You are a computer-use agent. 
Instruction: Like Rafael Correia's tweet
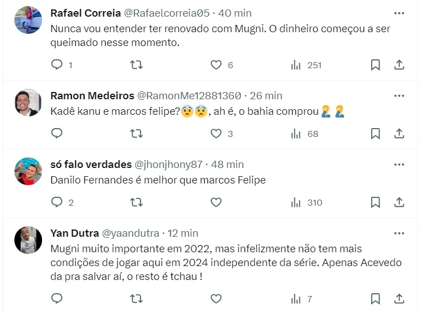216,65
